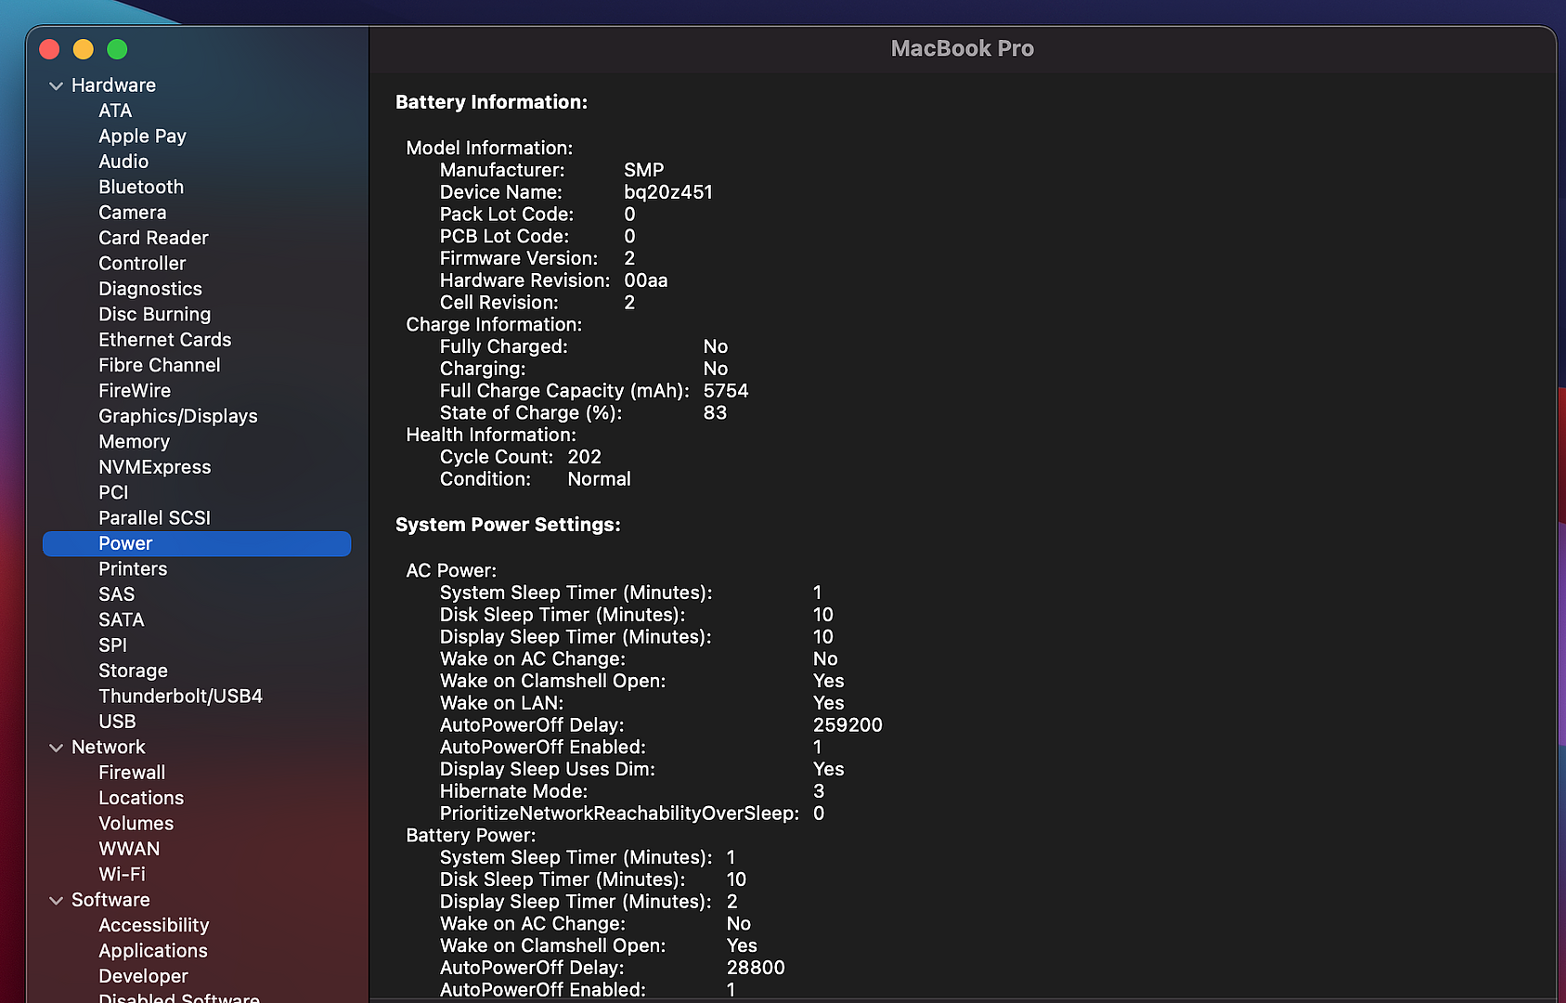
Task: Select Applications under Software
Action: [153, 951]
